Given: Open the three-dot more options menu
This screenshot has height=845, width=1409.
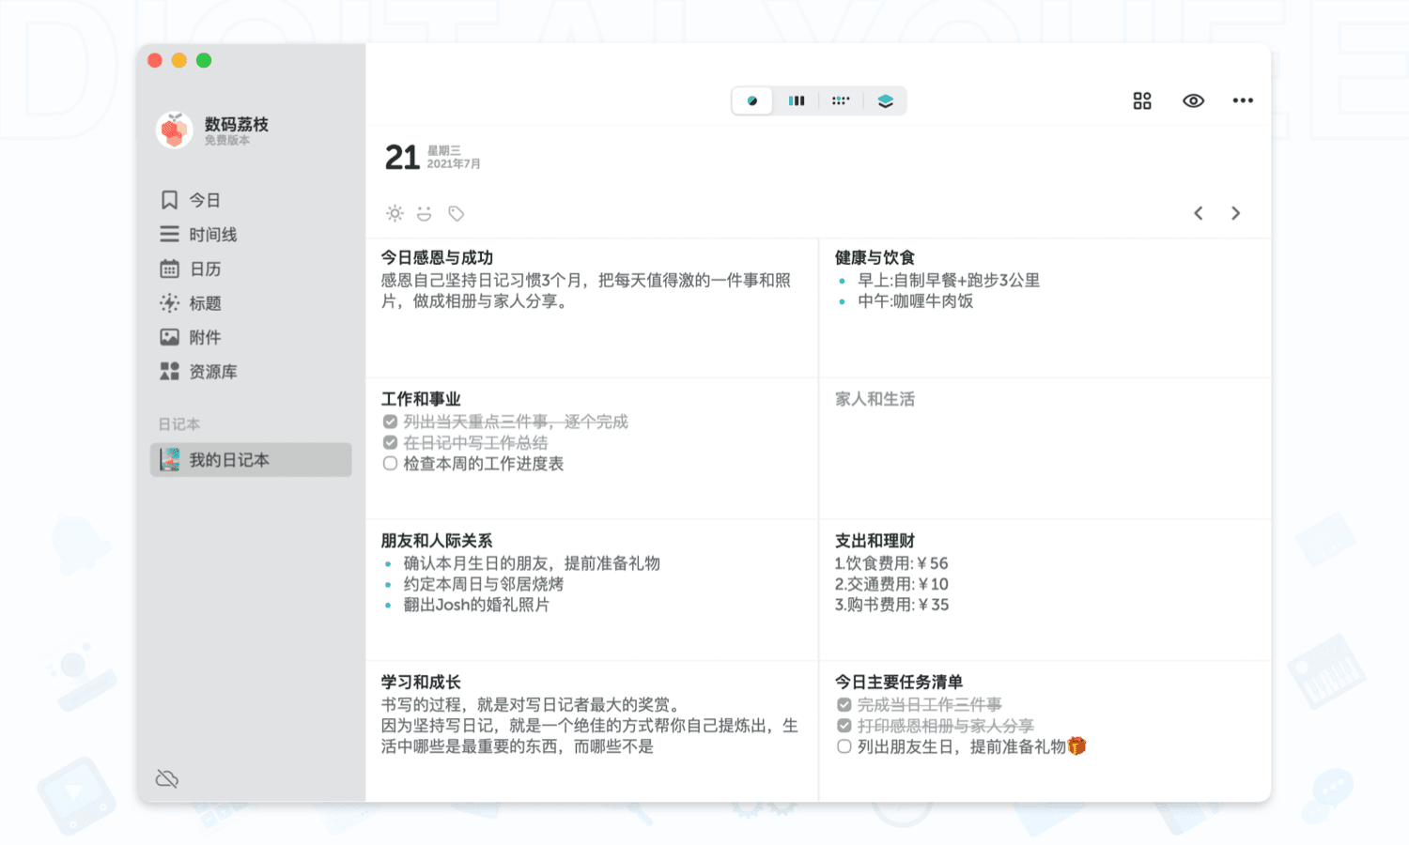Looking at the screenshot, I should tap(1243, 100).
